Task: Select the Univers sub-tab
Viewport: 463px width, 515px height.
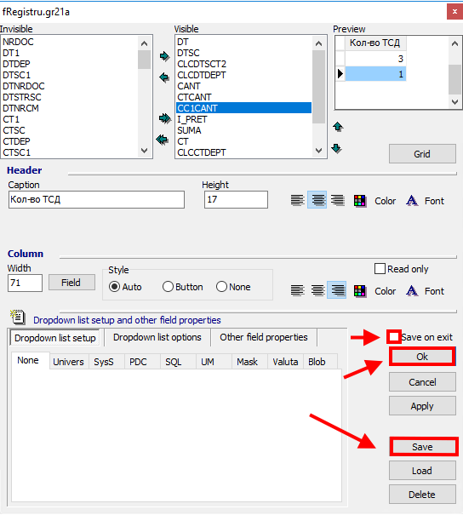Action: [68, 362]
